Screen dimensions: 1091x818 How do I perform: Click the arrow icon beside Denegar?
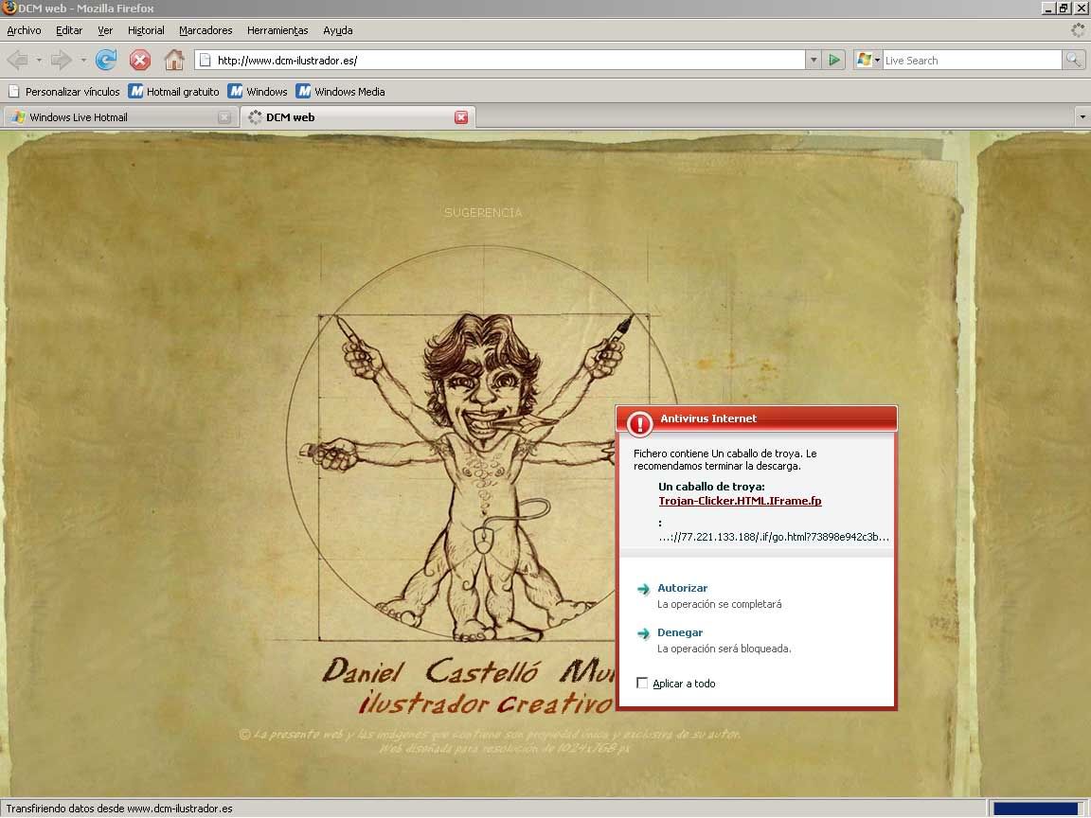[x=643, y=633]
